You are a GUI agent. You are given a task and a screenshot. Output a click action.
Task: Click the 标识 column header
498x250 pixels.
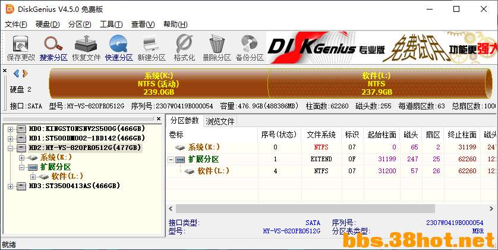[352, 135]
